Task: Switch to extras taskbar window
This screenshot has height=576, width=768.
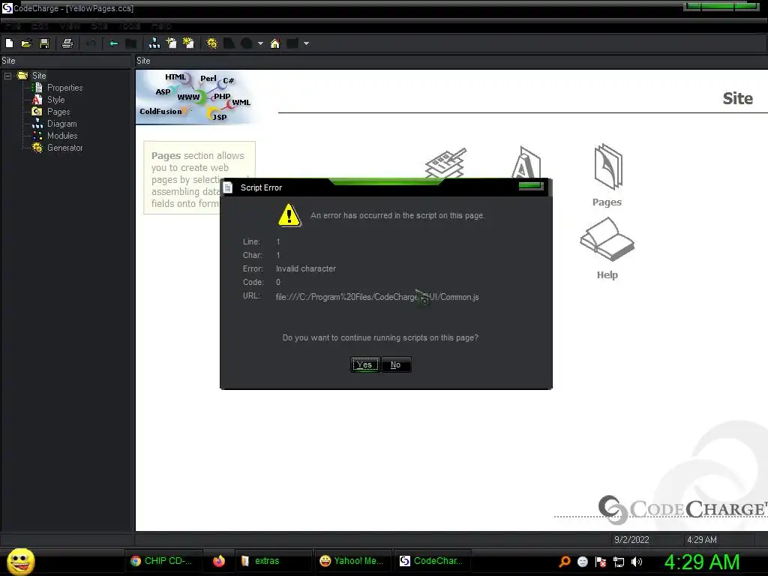Action: (x=273, y=561)
